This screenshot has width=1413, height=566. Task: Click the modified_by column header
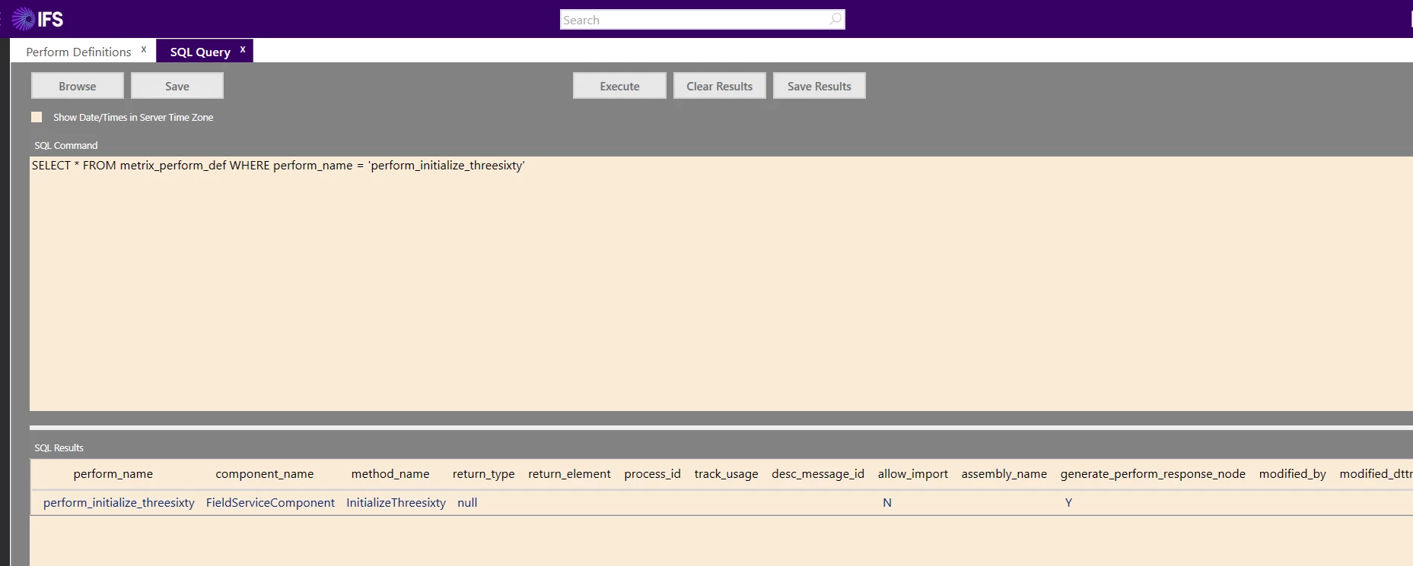click(1293, 474)
